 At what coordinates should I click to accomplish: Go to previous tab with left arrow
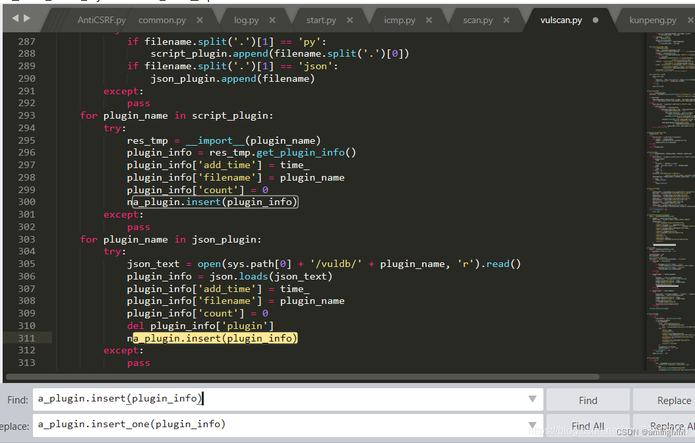click(x=16, y=18)
